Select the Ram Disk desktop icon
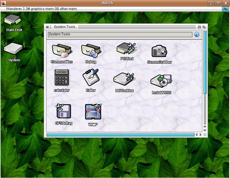 pyautogui.click(x=13, y=21)
